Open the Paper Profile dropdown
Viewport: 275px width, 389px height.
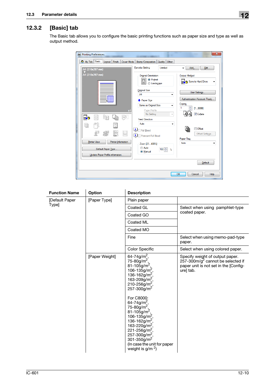[x=159, y=114]
